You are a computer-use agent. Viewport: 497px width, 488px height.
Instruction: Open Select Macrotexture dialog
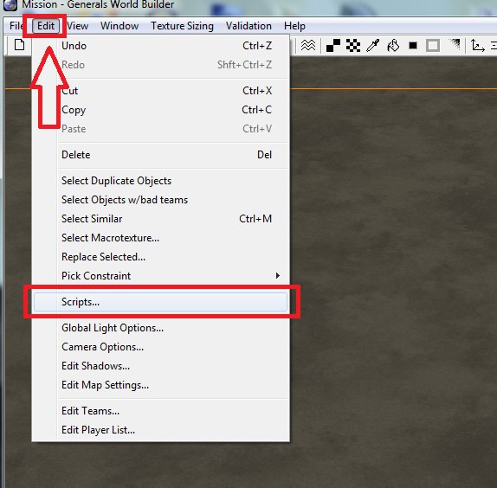click(161, 237)
